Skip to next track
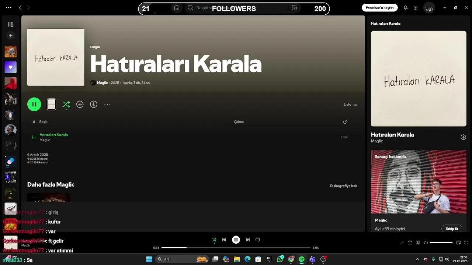472x265 pixels. [x=248, y=240]
